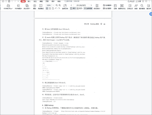Image resolution: width=152 pixels, height=115 pixels.
Task: Open the 页面 tab
Action: [x=47, y=1]
